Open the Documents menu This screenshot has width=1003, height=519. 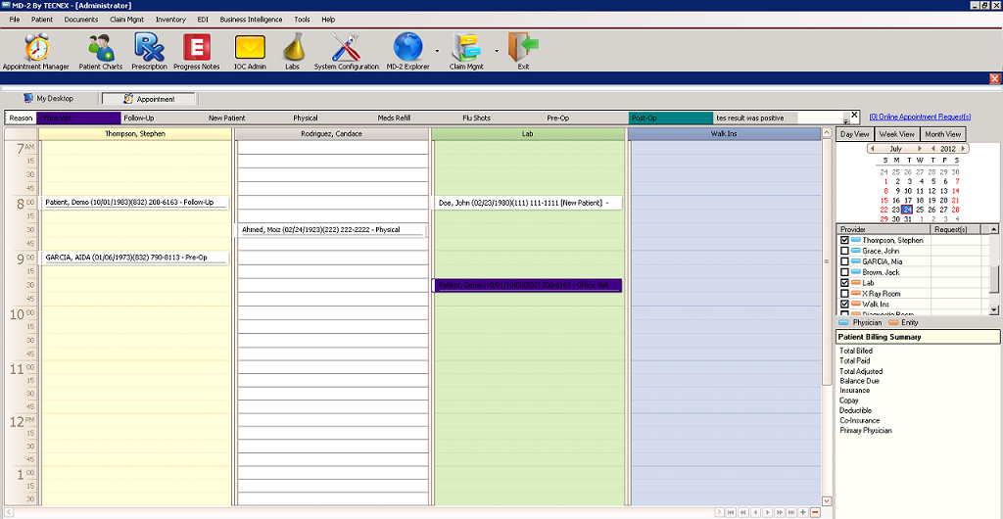81,20
